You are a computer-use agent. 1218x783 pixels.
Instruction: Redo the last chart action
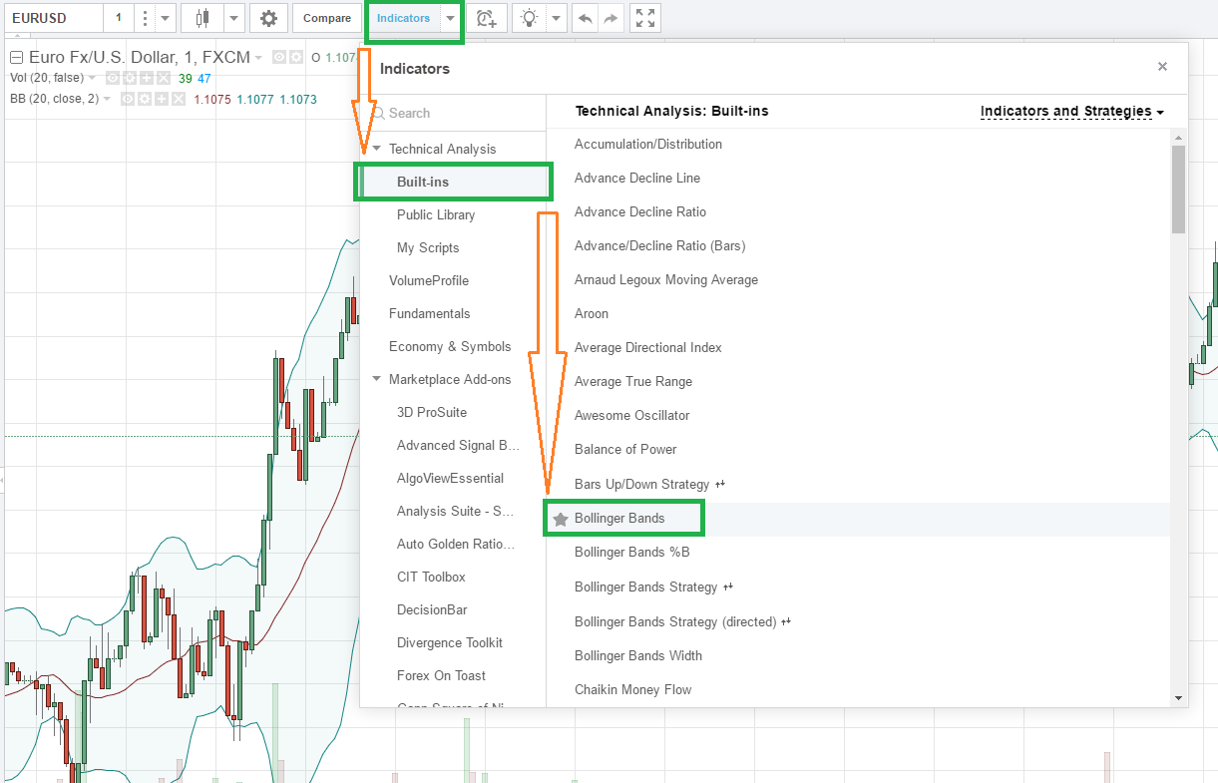pyautogui.click(x=611, y=18)
